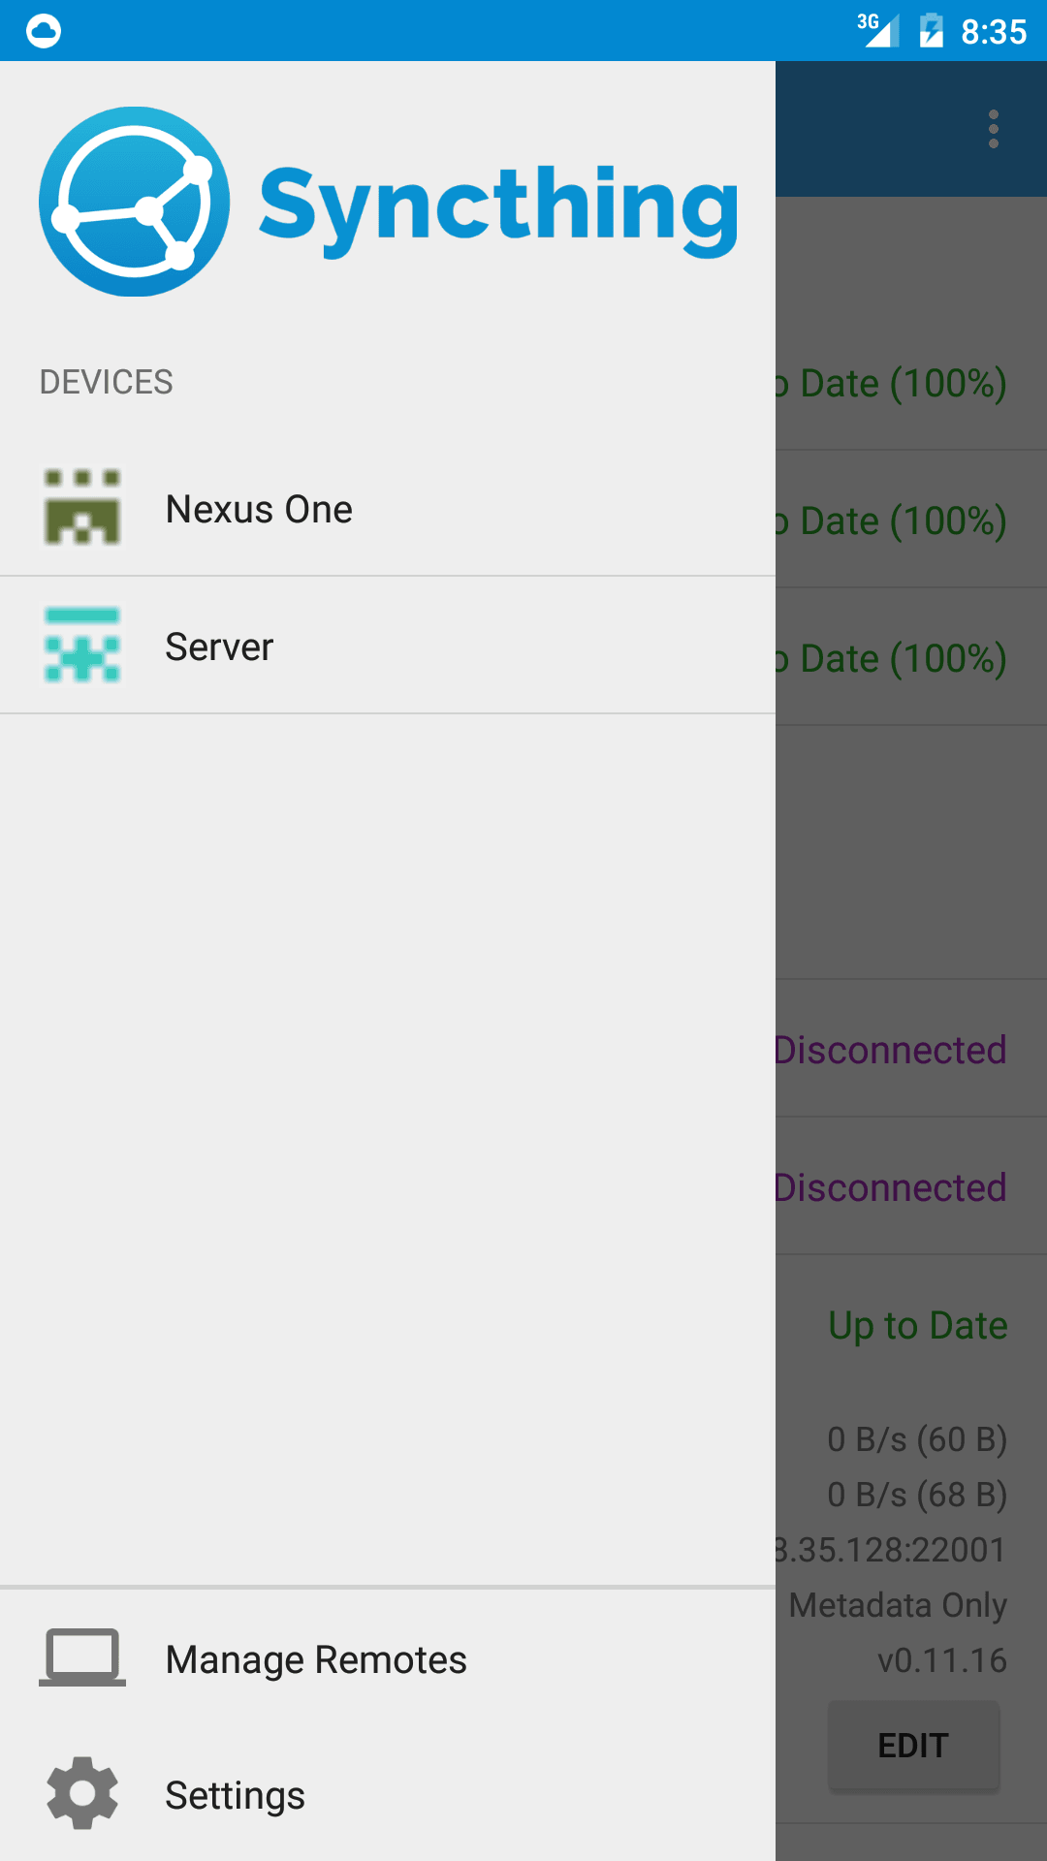The image size is (1047, 1861).
Task: Tap the first Disconnected remote entry
Action: 911,1049
